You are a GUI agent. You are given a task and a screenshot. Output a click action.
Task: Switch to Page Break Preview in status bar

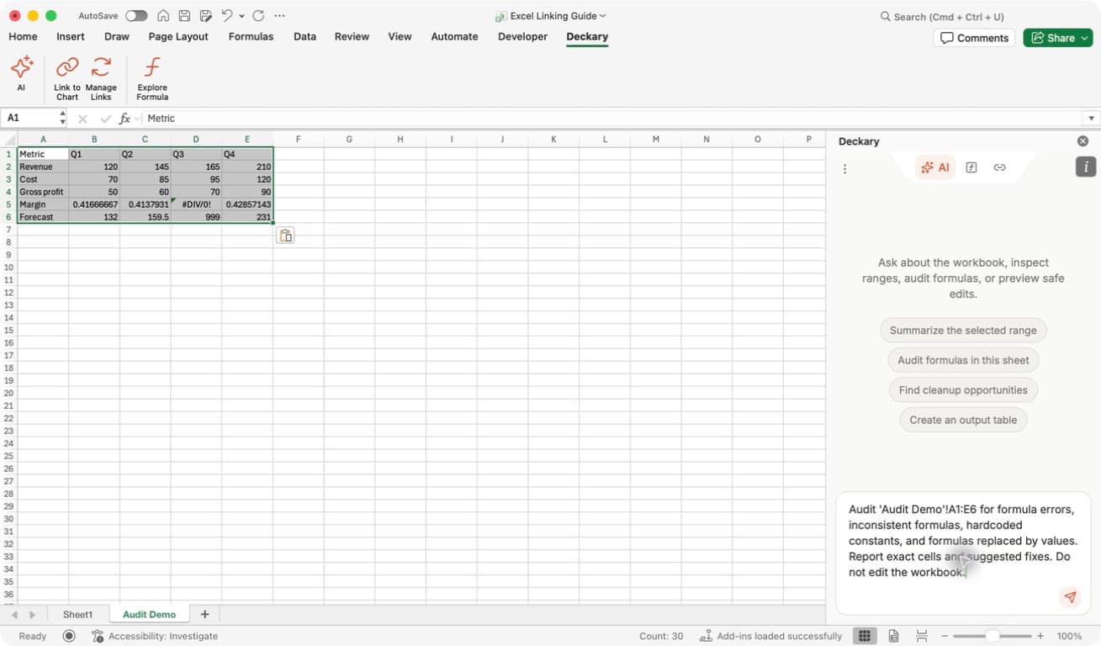[x=922, y=636]
